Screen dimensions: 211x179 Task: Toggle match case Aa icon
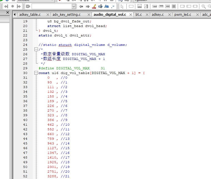pyautogui.click(x=107, y=6)
